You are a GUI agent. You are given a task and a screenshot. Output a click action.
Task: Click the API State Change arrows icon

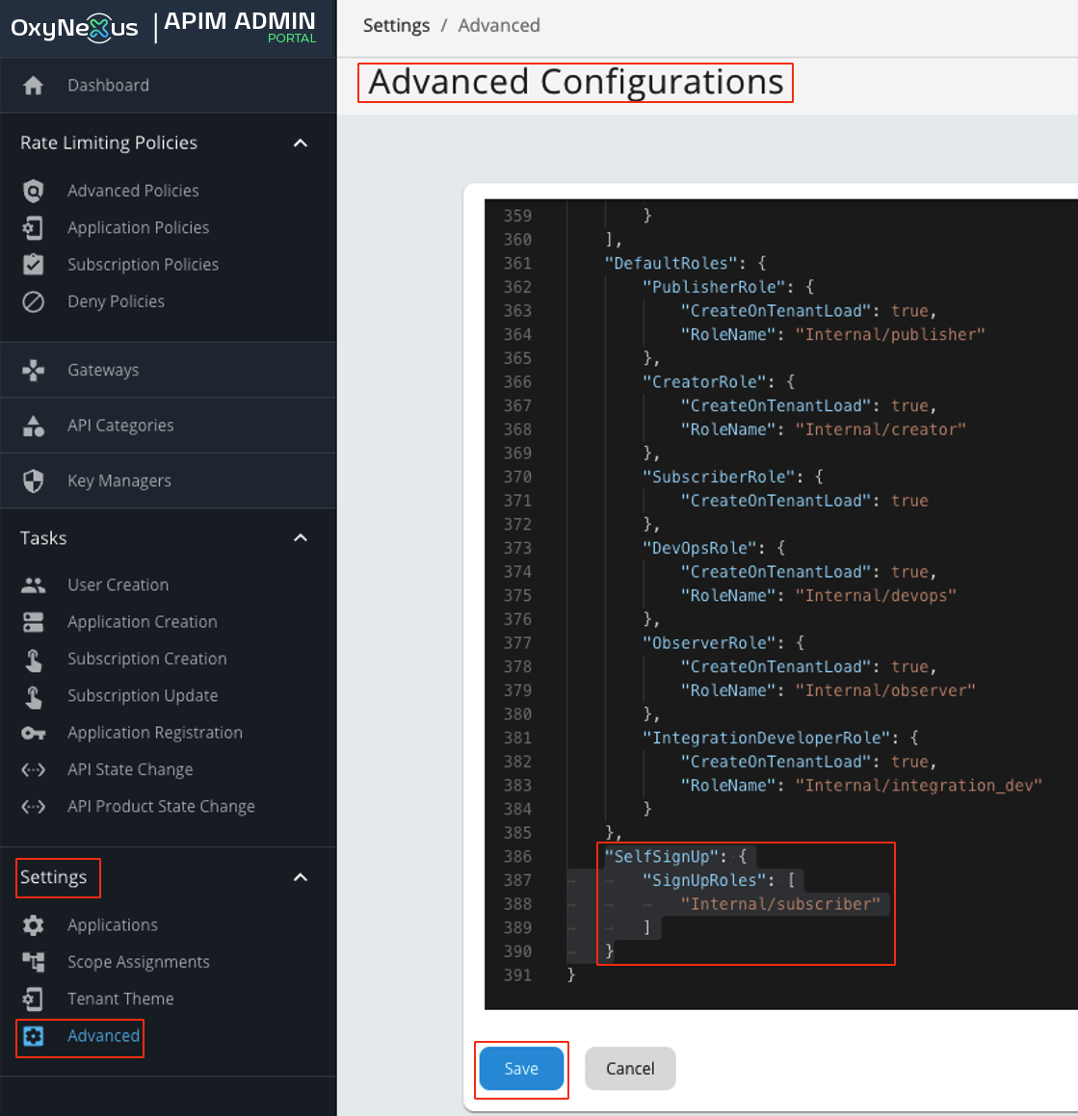pos(33,770)
